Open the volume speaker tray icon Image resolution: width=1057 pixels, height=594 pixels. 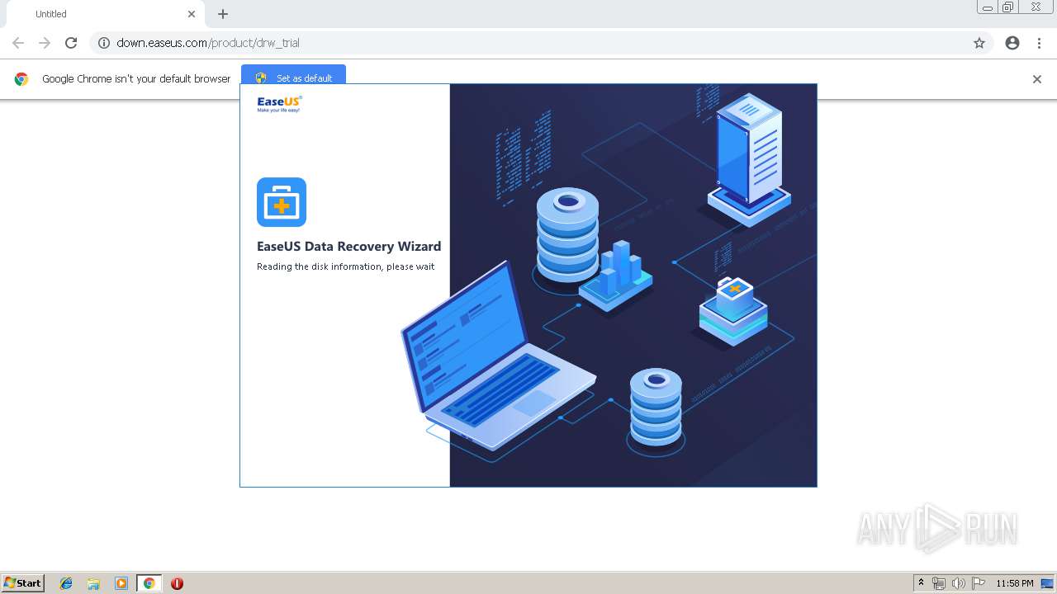tap(959, 583)
